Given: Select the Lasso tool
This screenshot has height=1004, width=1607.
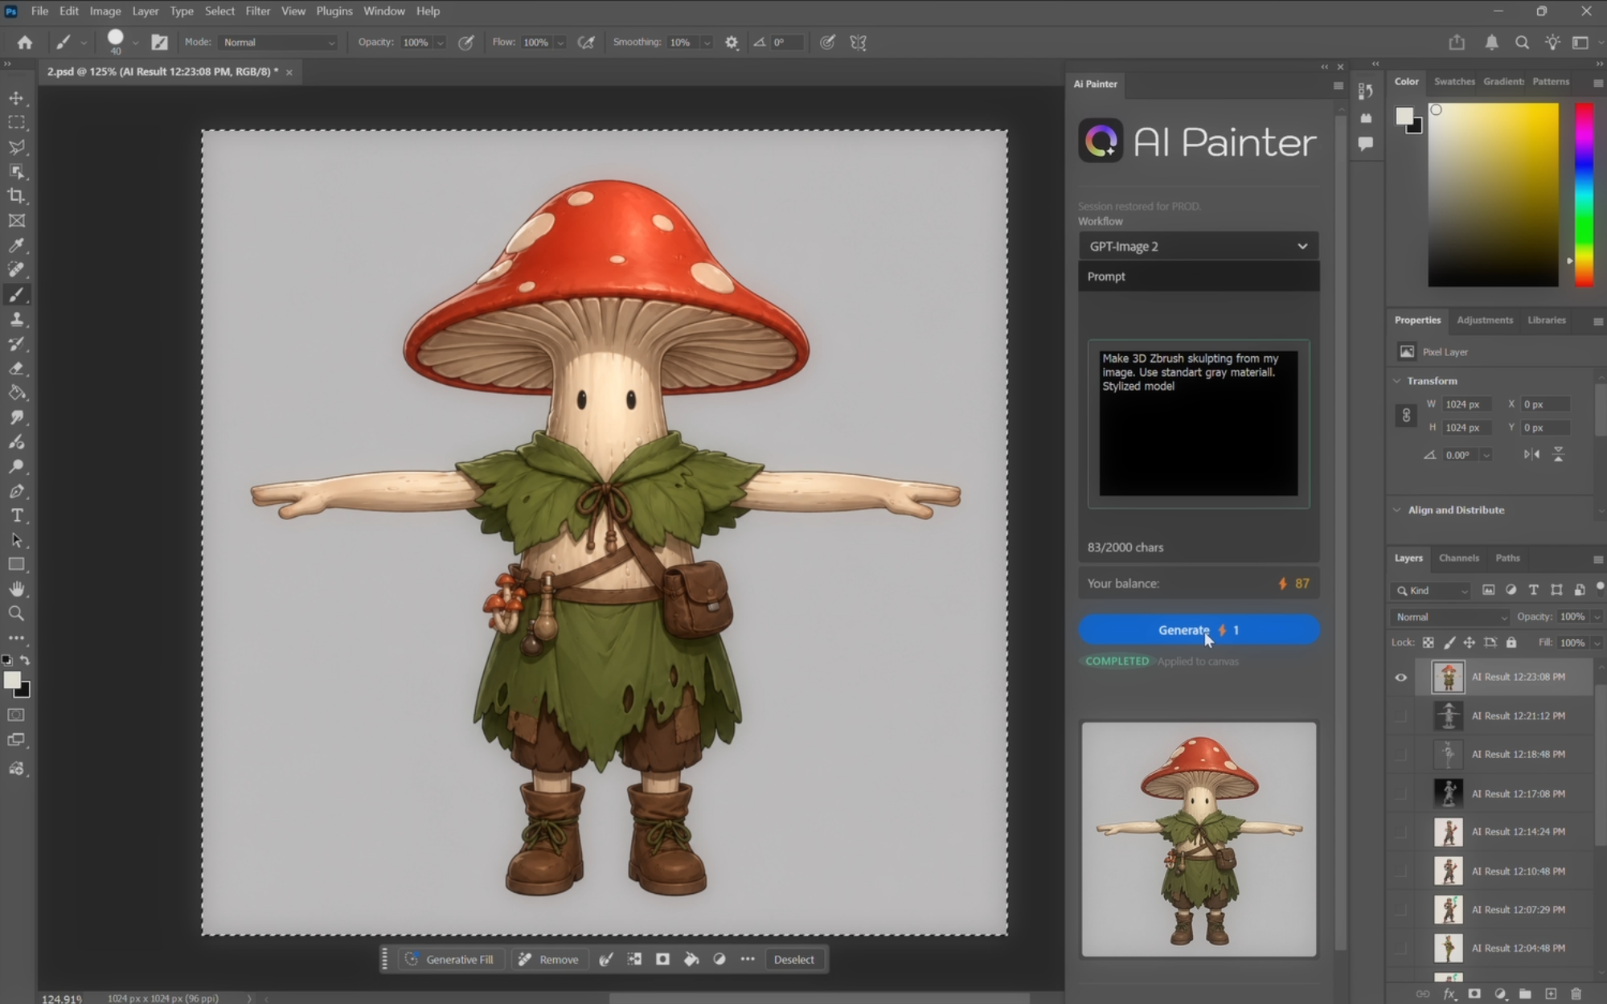Looking at the screenshot, I should coord(16,147).
